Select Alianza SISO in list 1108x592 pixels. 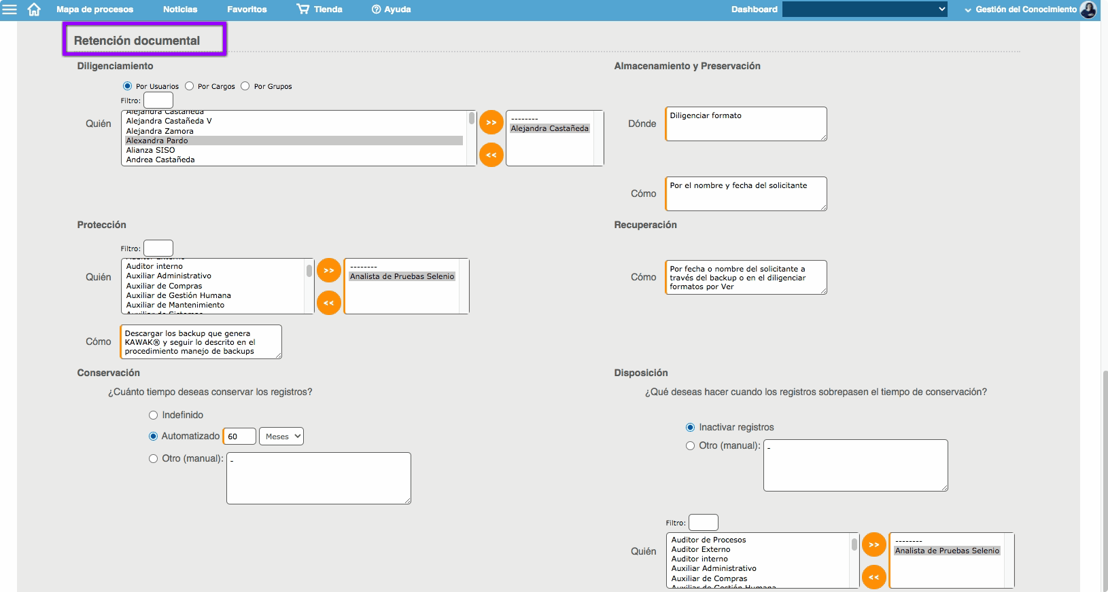(x=294, y=150)
